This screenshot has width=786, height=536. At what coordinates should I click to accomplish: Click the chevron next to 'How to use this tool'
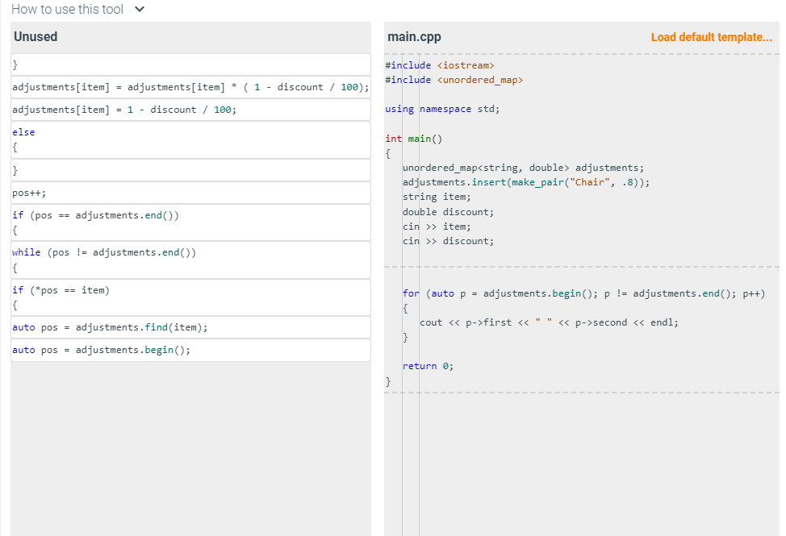(x=138, y=10)
